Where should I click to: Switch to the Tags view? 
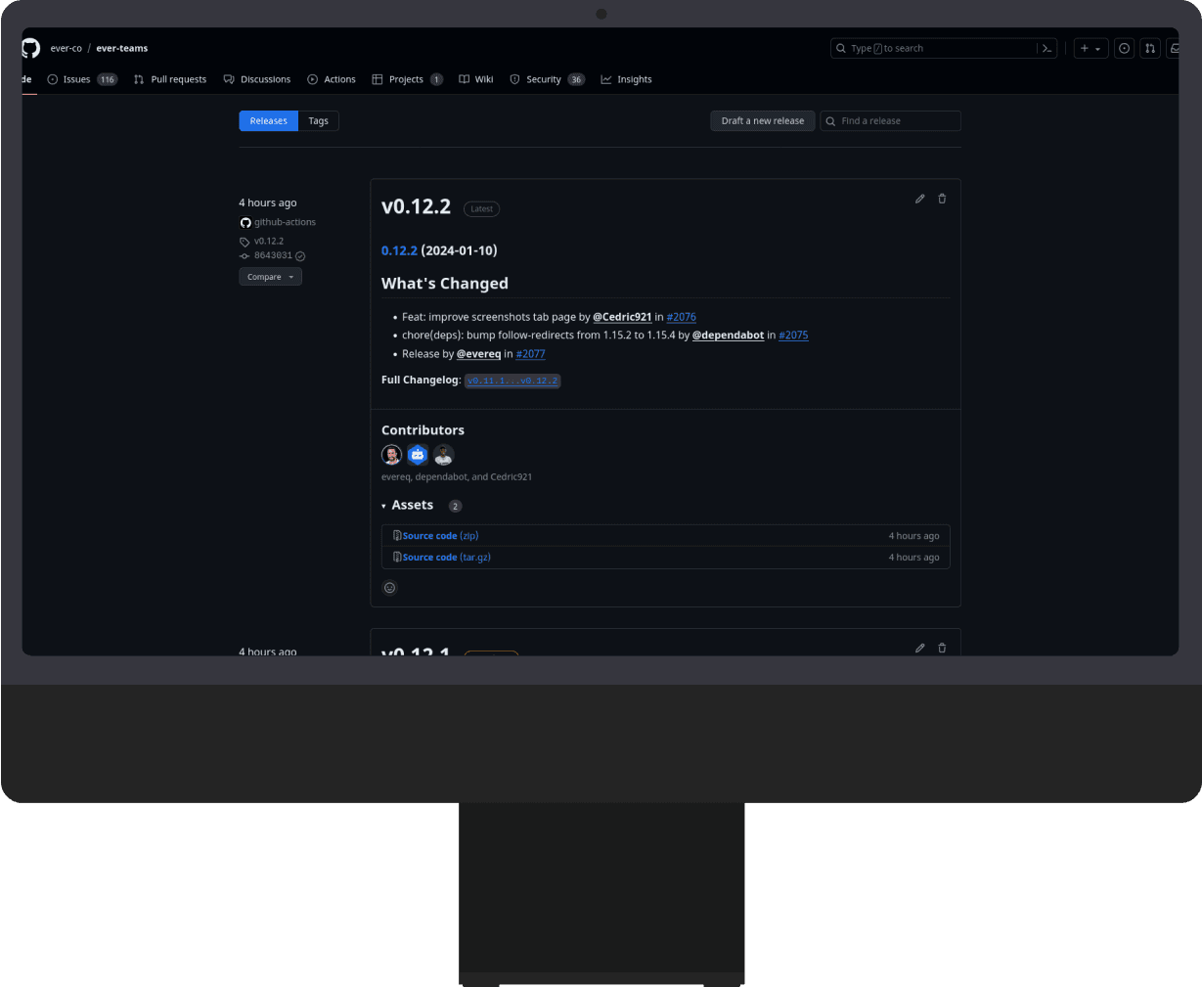(x=318, y=121)
